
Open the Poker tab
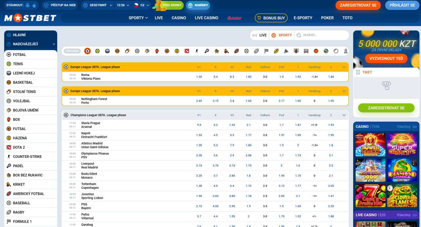327,18
